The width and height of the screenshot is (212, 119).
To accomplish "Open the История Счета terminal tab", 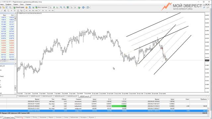I will tap(9, 117).
